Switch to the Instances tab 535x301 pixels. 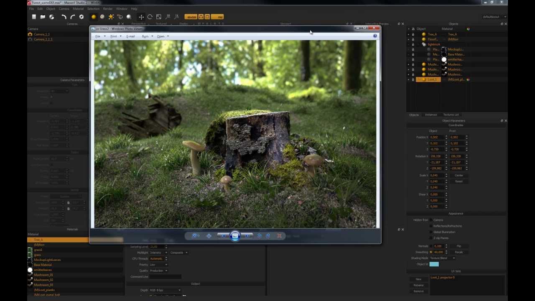point(431,115)
